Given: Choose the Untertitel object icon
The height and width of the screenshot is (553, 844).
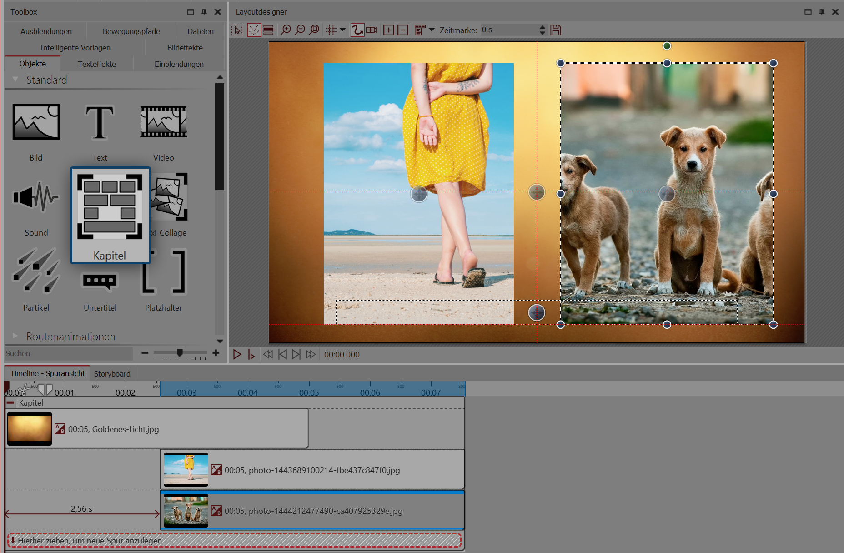Looking at the screenshot, I should (x=100, y=281).
